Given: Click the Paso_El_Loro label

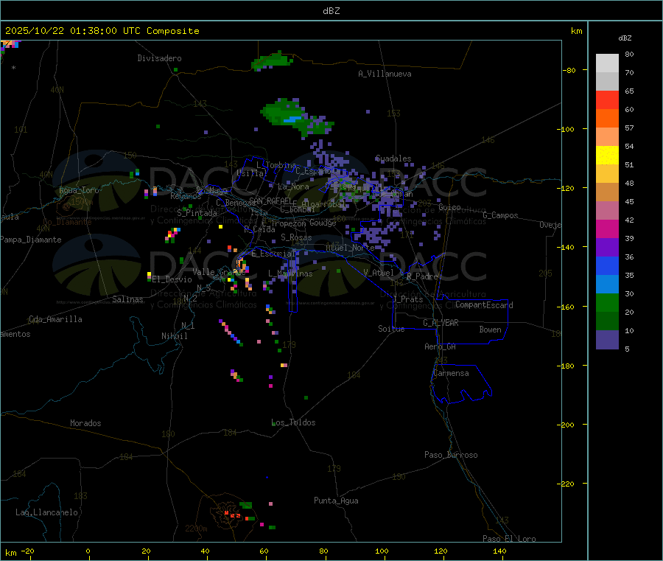Looking at the screenshot, I should click(509, 539).
